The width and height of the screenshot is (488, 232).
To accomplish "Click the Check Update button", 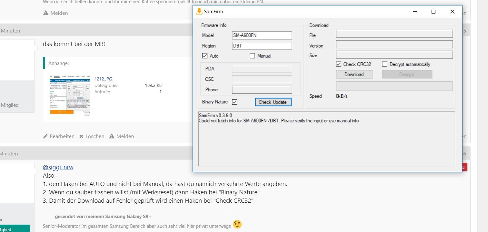I will pyautogui.click(x=273, y=102).
